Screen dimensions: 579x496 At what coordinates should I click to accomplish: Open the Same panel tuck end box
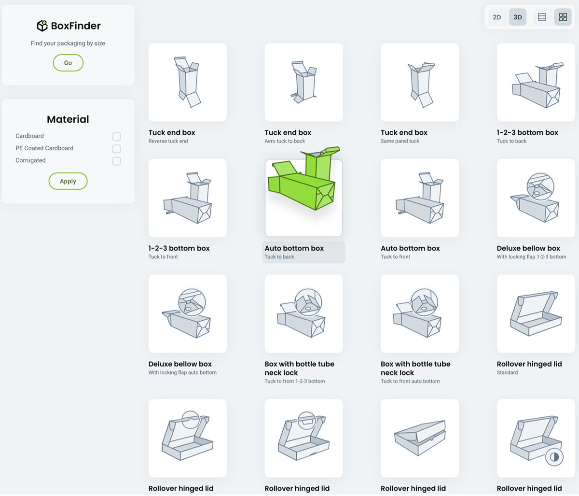(x=419, y=82)
